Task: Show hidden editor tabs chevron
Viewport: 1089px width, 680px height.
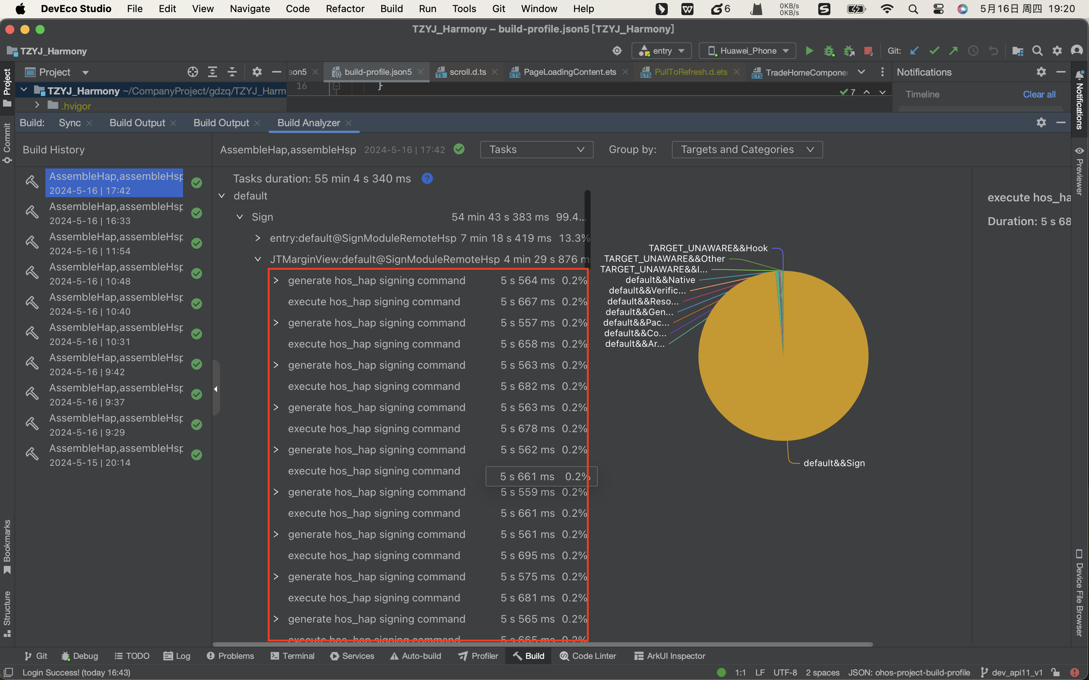Action: (861, 72)
